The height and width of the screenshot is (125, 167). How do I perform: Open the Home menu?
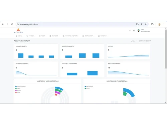pyautogui.click(x=19, y=36)
